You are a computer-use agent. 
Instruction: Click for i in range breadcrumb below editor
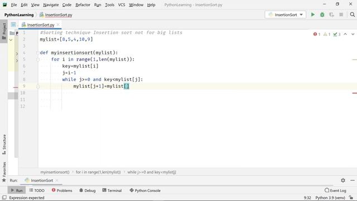(98, 172)
